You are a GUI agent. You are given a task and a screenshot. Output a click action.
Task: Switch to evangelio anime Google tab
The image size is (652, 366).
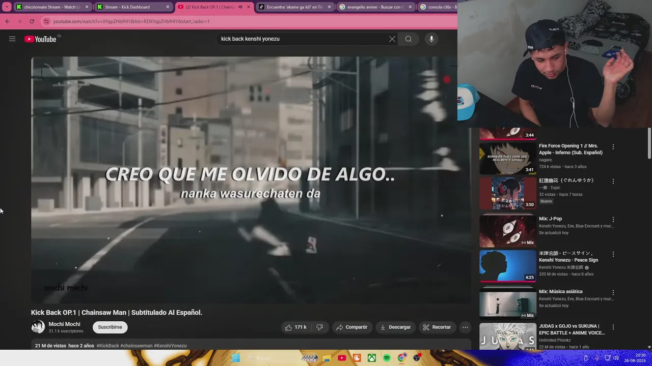click(376, 7)
